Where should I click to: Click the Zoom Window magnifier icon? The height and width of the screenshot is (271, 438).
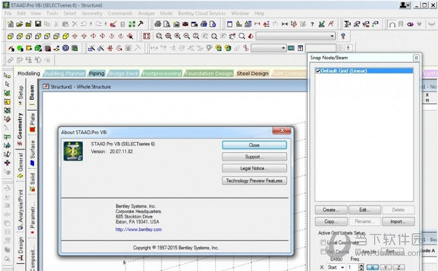(x=159, y=36)
